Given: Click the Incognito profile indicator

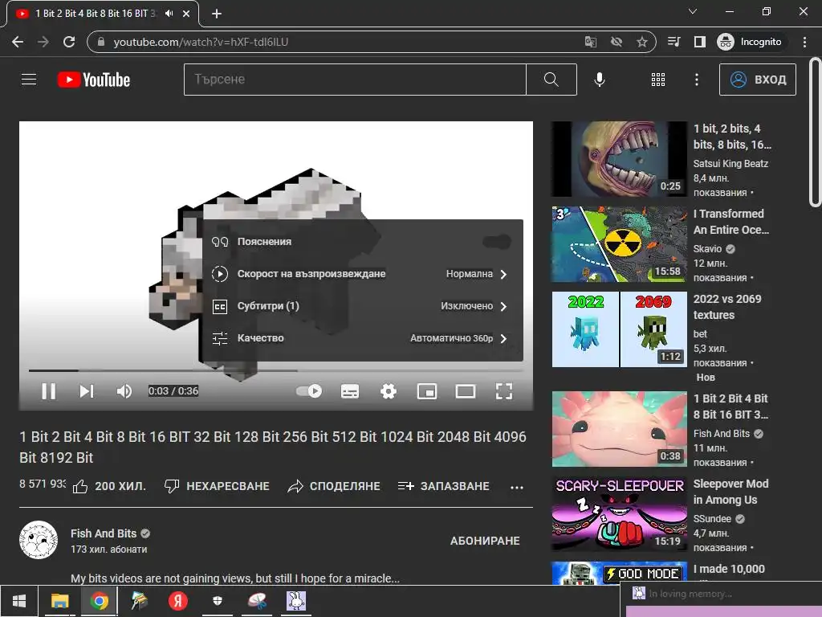Looking at the screenshot, I should [750, 42].
